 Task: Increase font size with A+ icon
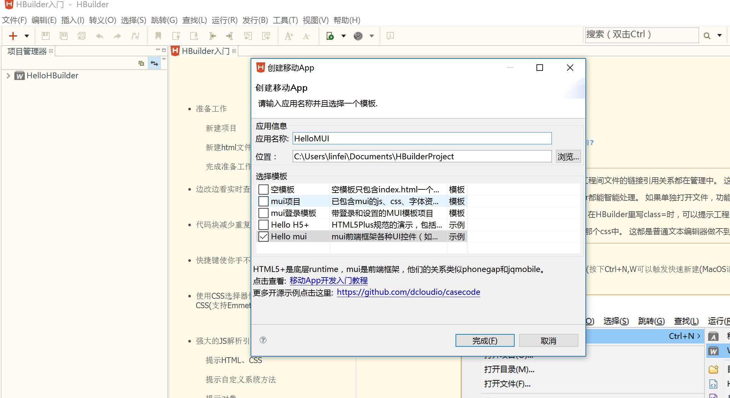coord(289,36)
